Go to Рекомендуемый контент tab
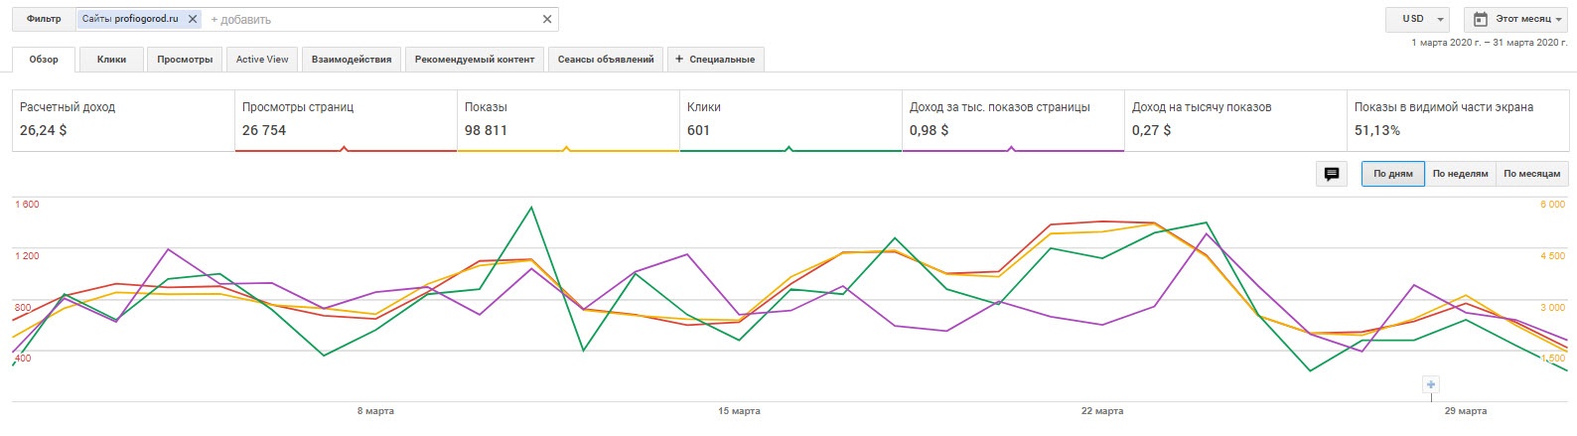The width and height of the screenshot is (1577, 436). [x=475, y=60]
